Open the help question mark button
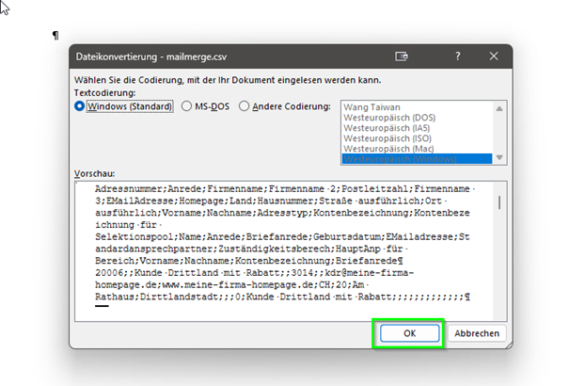The image size is (569, 386). 458,56
